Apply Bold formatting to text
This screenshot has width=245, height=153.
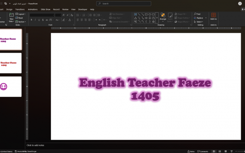(x=31, y=20)
